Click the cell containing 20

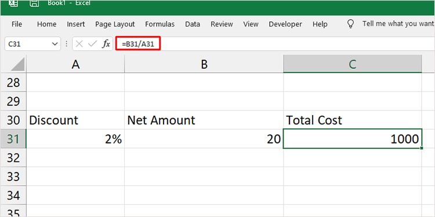point(204,139)
